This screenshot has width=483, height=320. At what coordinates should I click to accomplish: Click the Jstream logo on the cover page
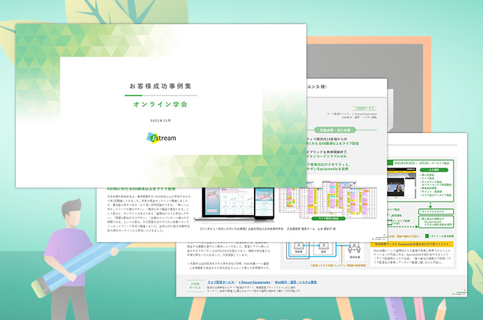tap(161, 138)
